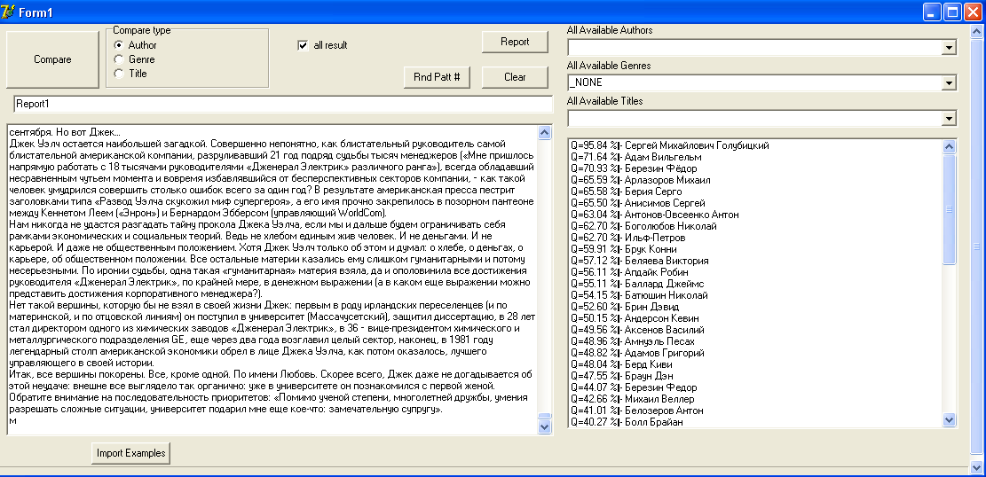Select result Апдайк Робин

click(629, 272)
